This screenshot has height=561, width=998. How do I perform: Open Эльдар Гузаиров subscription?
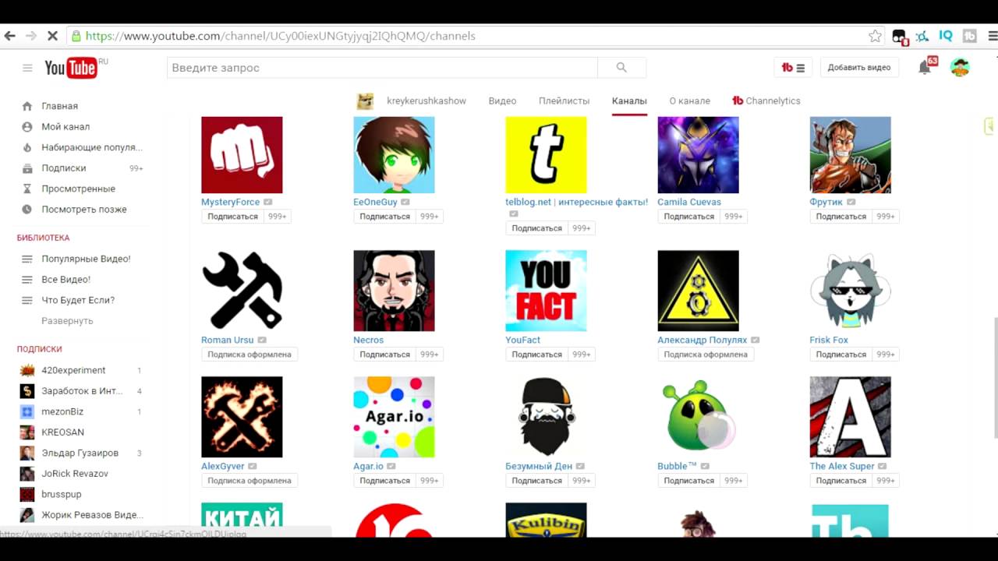click(x=80, y=453)
